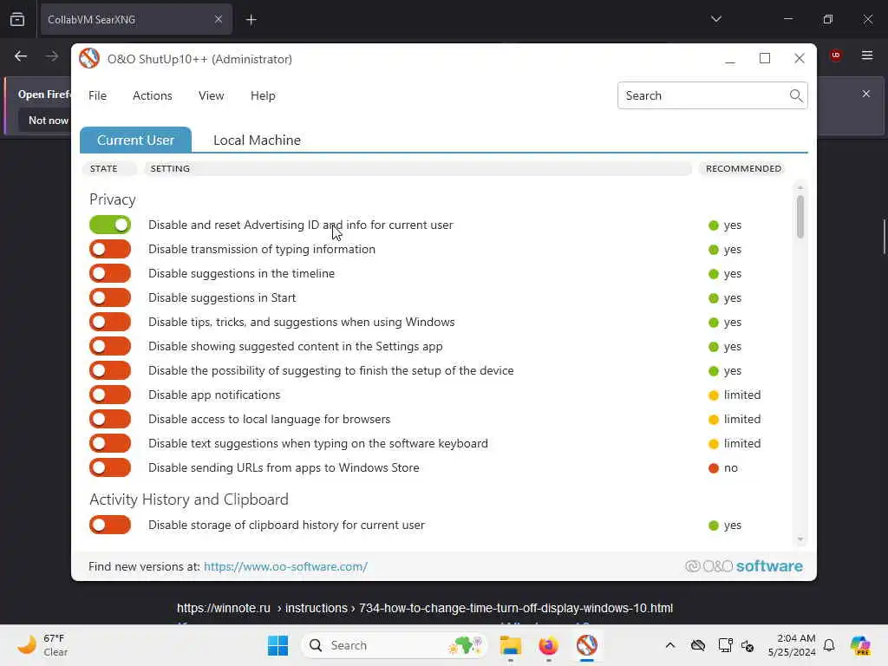Switch to the Local Machine tab

coord(257,140)
